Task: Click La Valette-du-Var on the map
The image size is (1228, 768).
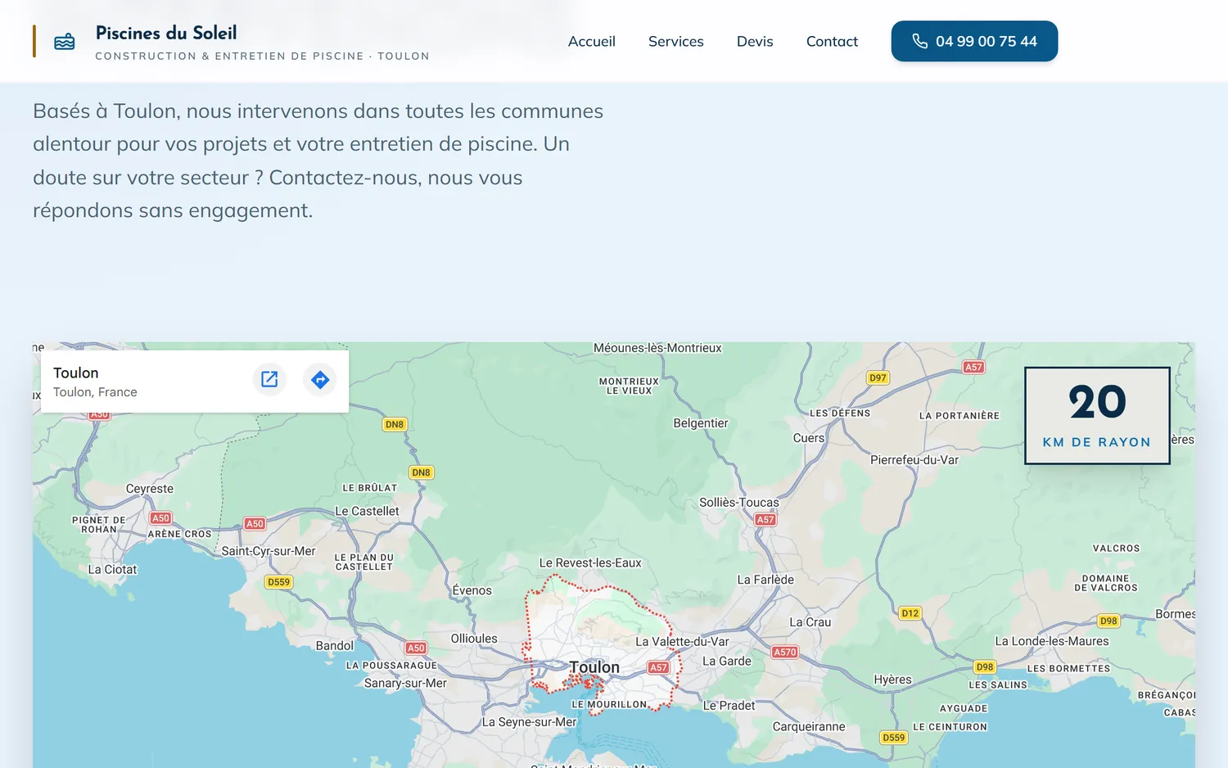Action: pyautogui.click(x=682, y=642)
